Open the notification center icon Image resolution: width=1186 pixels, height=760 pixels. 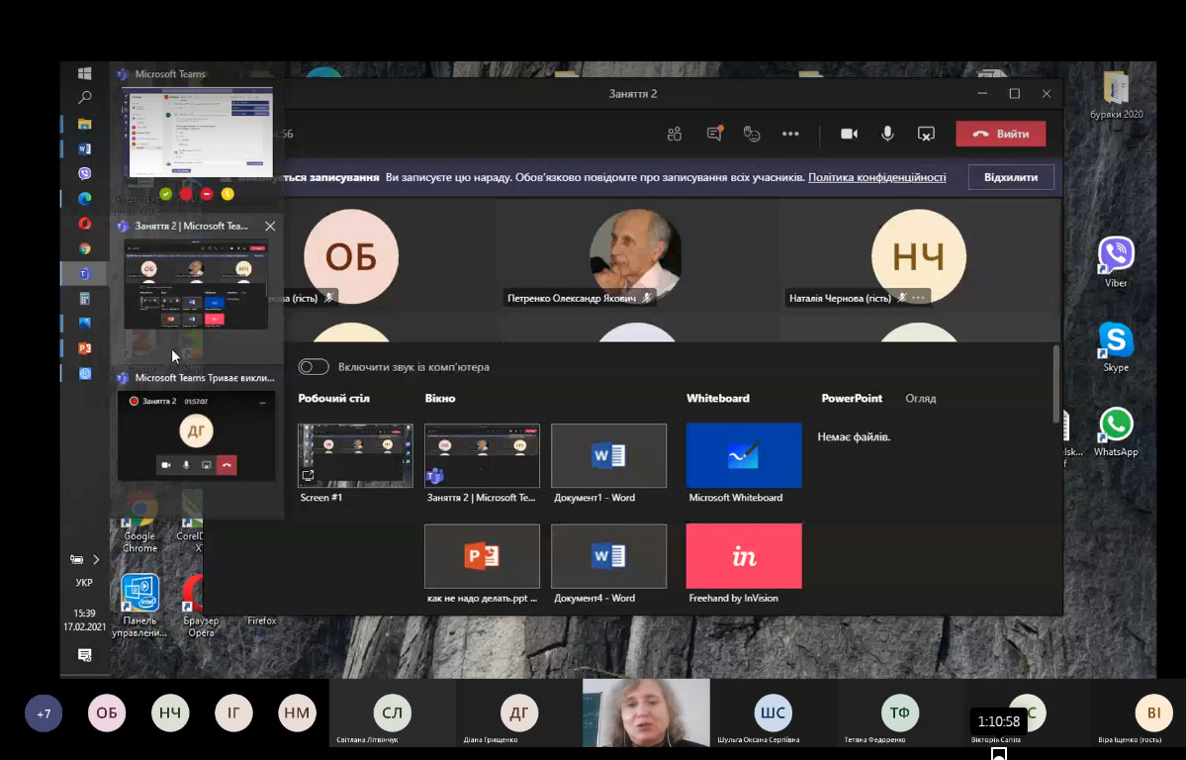pos(85,655)
